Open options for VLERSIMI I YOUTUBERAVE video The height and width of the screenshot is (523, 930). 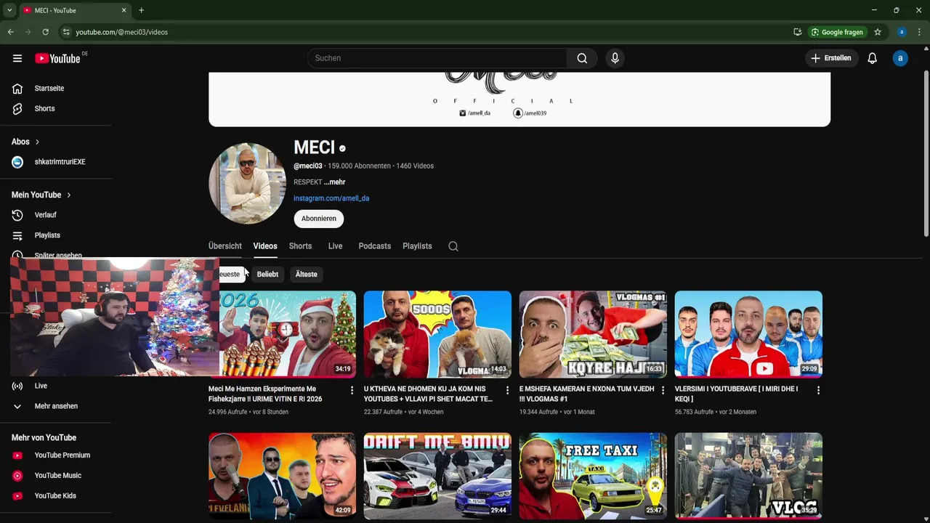coord(818,391)
